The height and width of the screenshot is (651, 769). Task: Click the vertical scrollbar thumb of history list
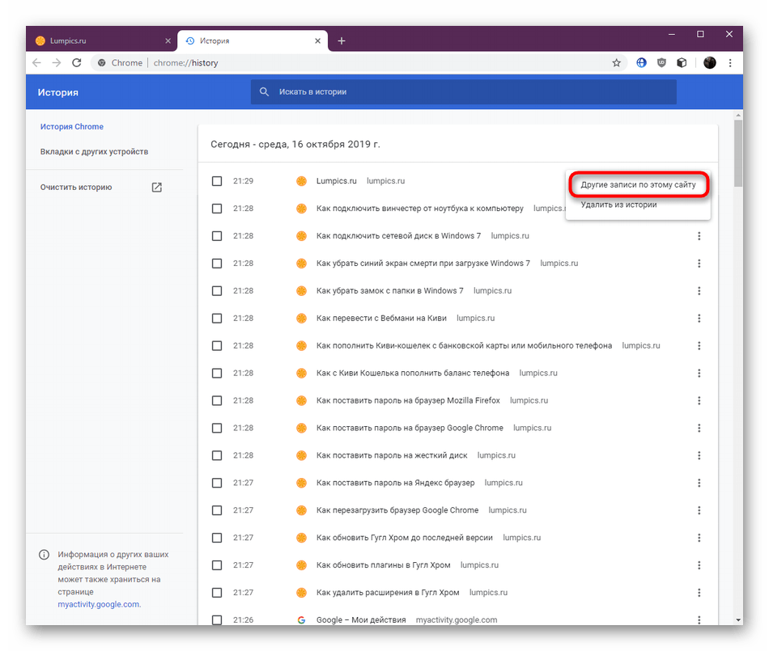point(738,152)
